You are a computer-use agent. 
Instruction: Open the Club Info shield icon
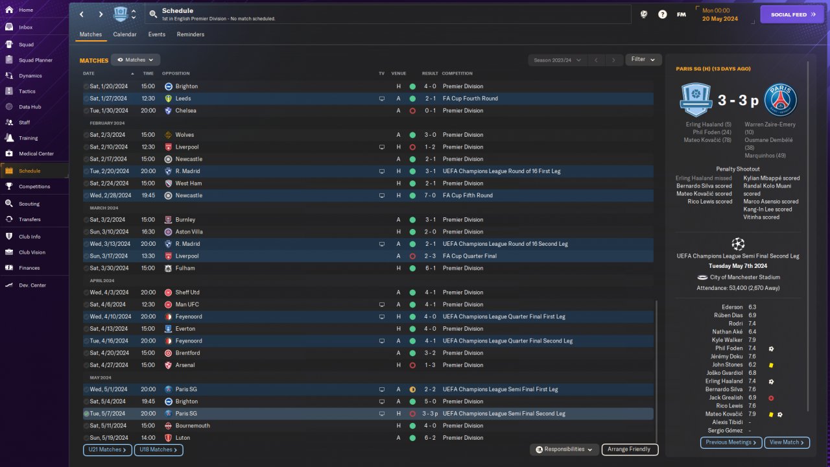click(x=9, y=237)
